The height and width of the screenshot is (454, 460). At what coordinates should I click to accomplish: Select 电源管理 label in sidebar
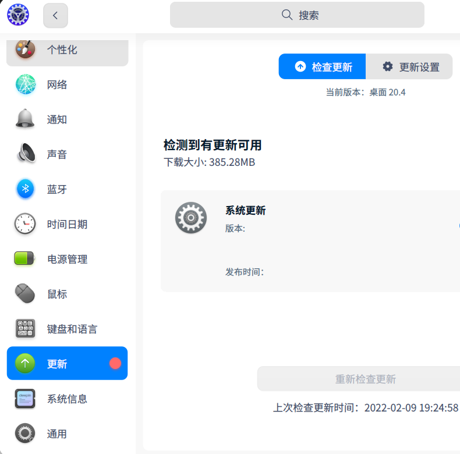click(x=67, y=259)
